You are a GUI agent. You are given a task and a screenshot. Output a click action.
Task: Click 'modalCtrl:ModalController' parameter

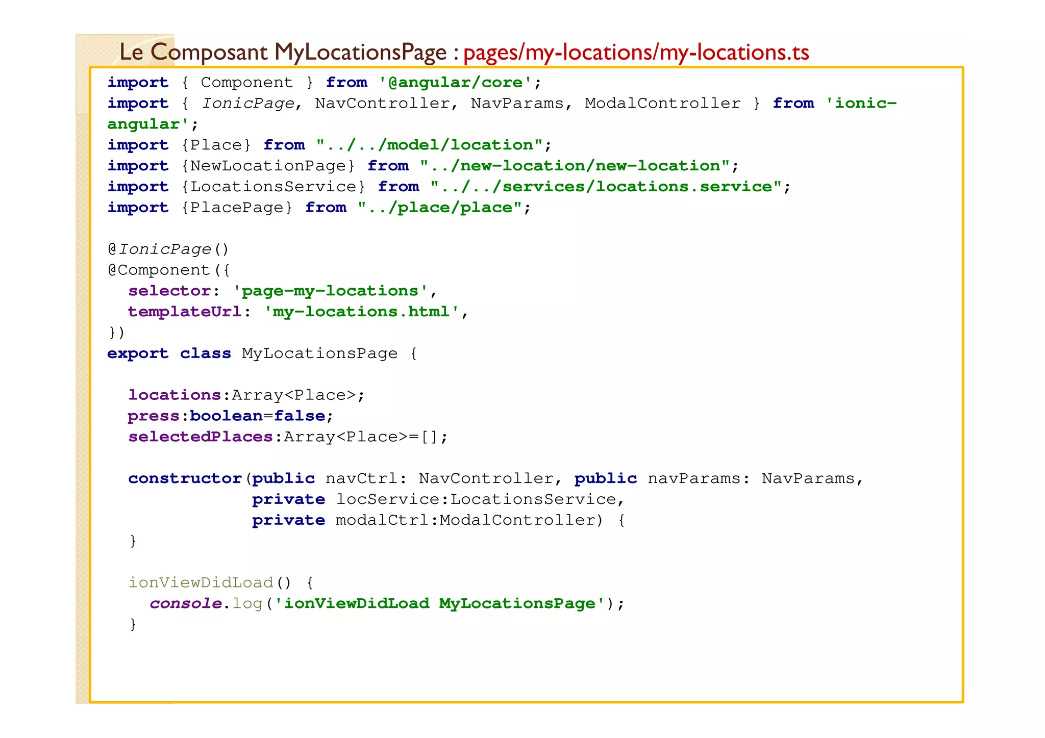click(x=465, y=520)
